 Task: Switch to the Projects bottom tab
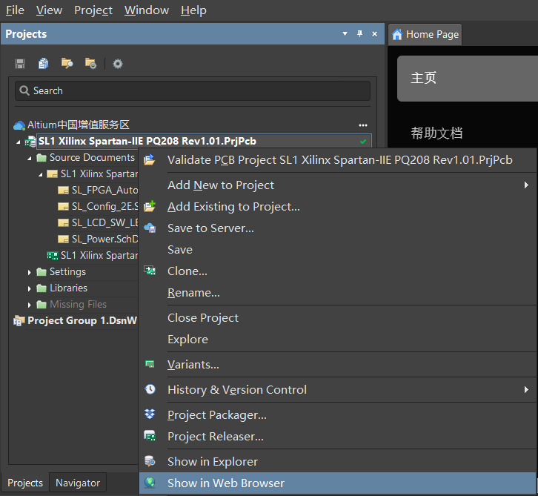point(25,483)
